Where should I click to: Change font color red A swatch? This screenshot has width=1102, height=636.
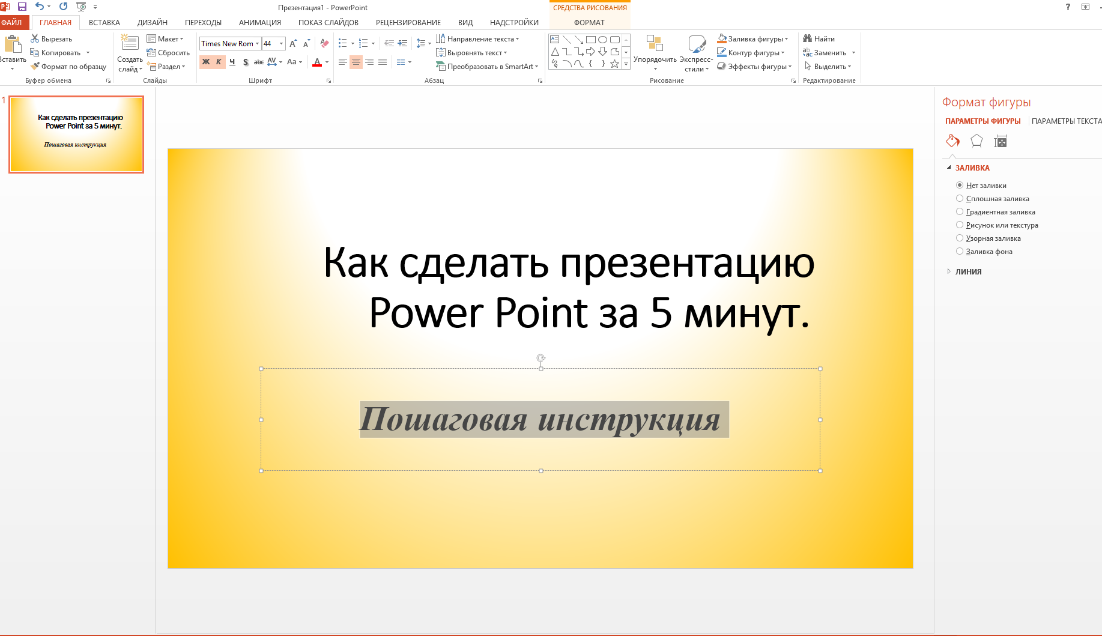317,62
